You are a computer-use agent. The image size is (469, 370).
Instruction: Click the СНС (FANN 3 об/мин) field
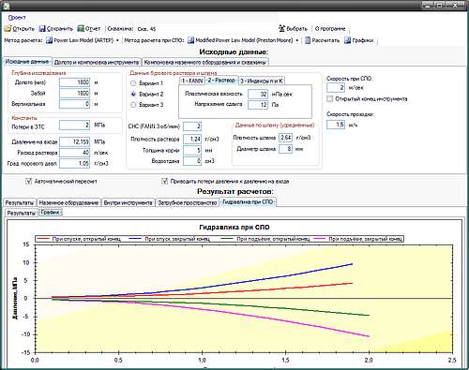point(192,126)
